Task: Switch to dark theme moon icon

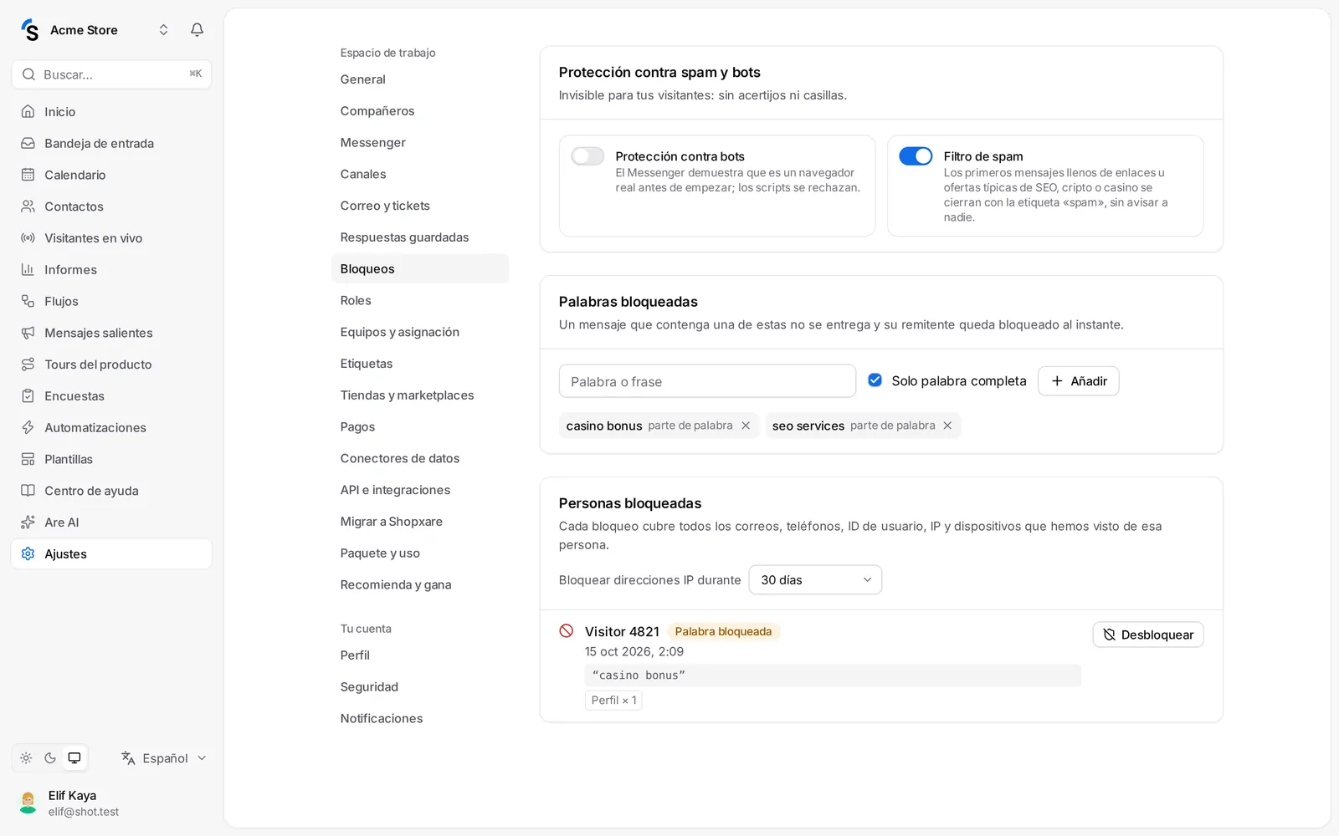Action: (50, 758)
